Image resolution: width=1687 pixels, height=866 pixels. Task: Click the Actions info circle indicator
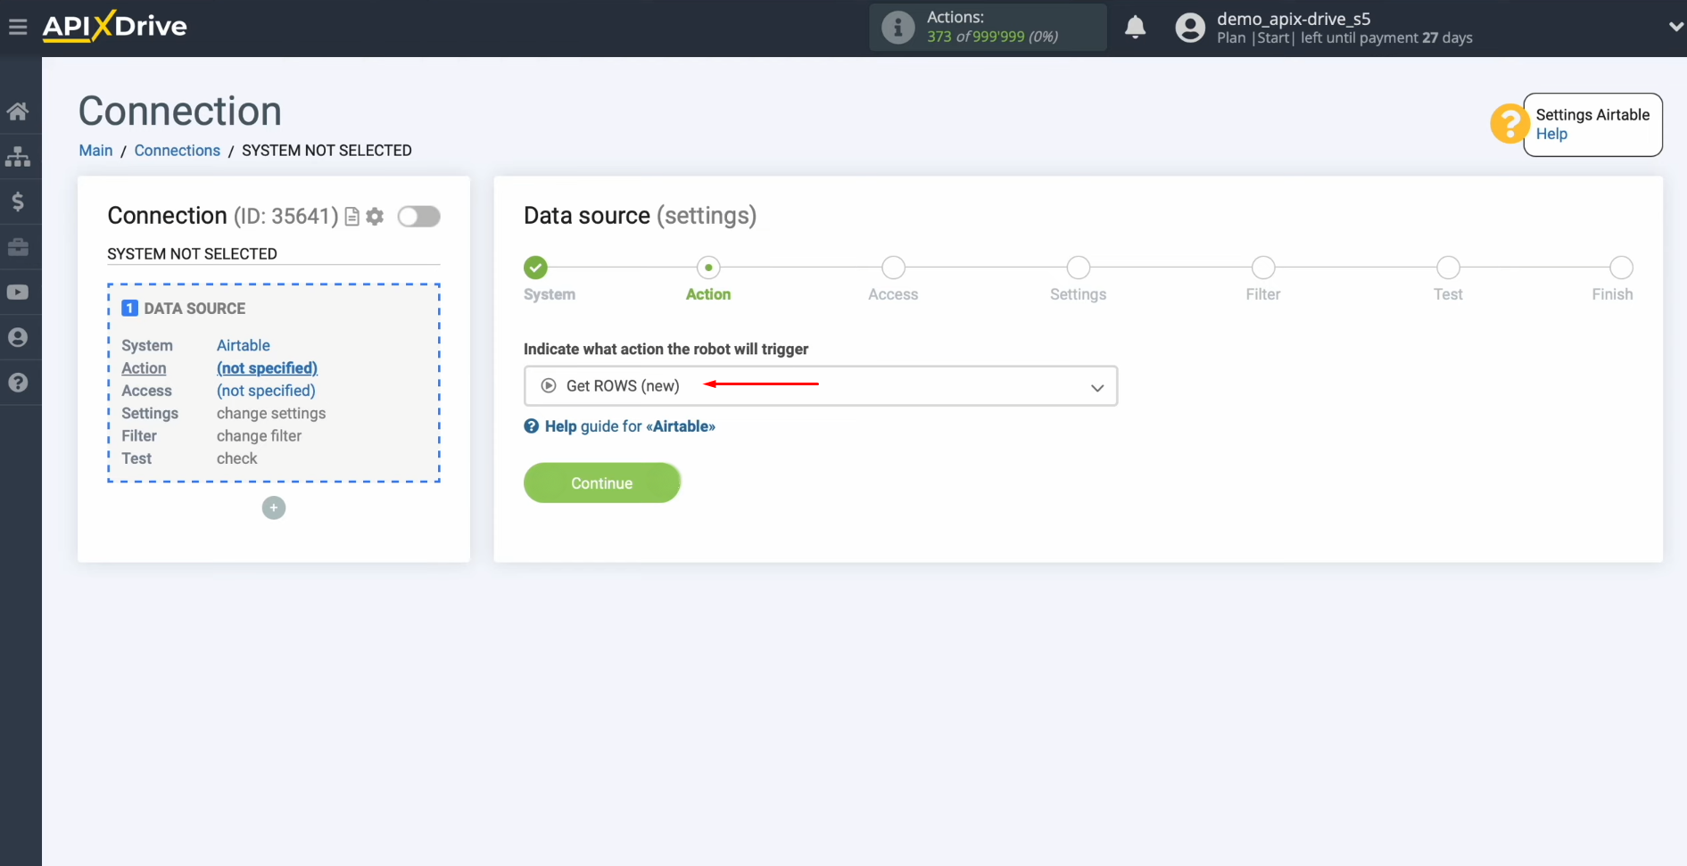pos(897,27)
